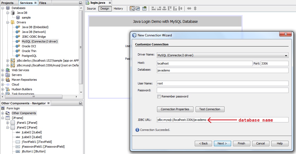Image resolution: width=296 pixels, height=154 pixels.
Task: Switch to the Projects tab
Action: (7, 3)
